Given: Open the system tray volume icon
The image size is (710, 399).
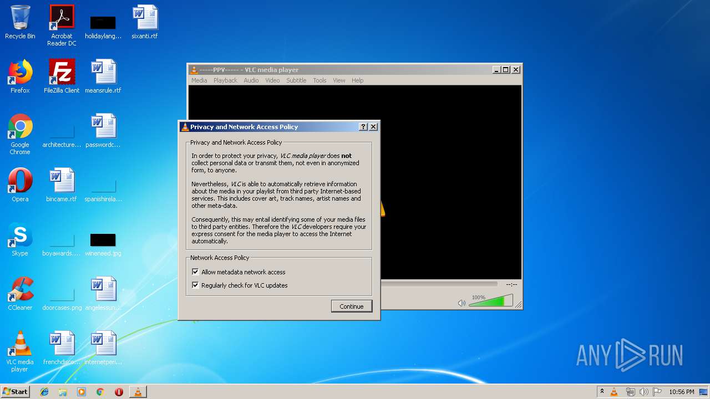Looking at the screenshot, I should (x=643, y=392).
